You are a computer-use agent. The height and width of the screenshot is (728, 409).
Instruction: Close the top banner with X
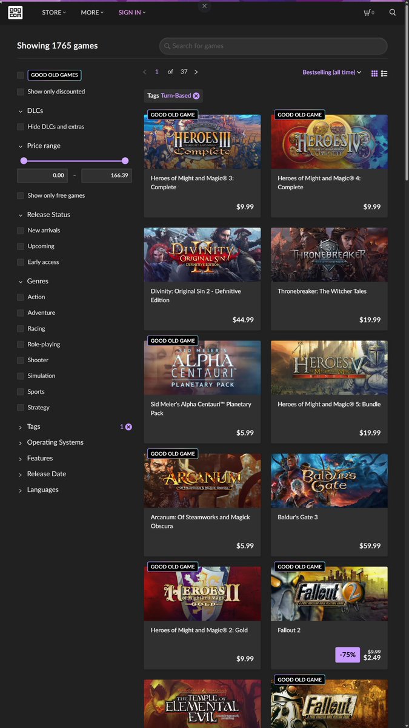point(204,5)
